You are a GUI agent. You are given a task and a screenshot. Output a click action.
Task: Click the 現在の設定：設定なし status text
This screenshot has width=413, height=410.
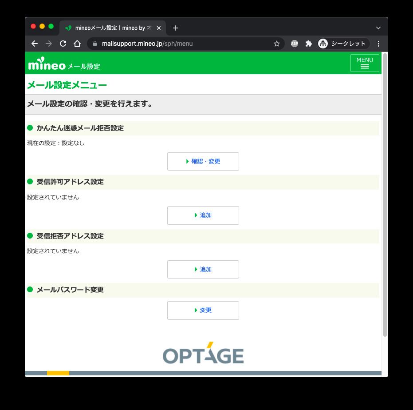[56, 143]
